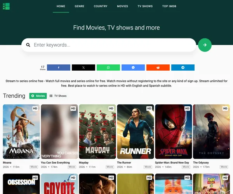Switch Trending to TV Shows
This screenshot has width=233, height=194.
[x=58, y=96]
